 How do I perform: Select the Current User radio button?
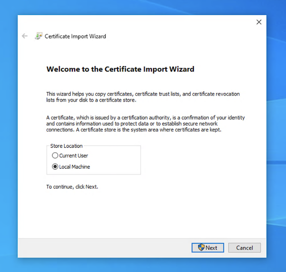pyautogui.click(x=55, y=156)
